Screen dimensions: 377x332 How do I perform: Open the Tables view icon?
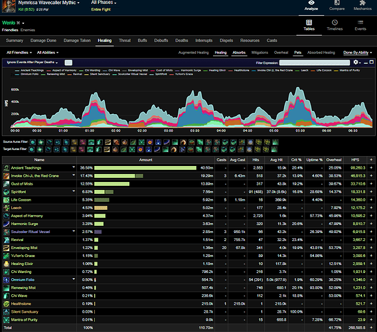click(x=309, y=23)
